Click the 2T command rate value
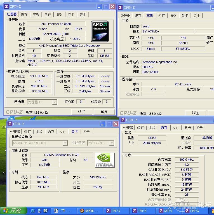The height and width of the screenshot is (215, 214). point(187,195)
